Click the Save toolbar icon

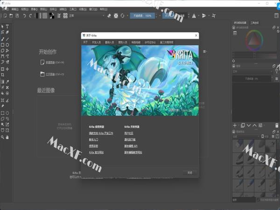[x=17, y=16]
